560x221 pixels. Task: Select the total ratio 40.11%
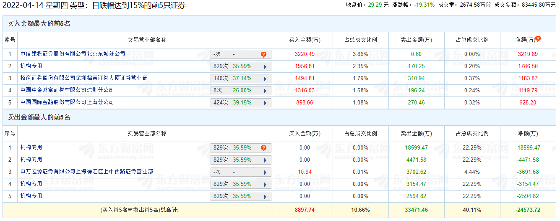coord(472,210)
